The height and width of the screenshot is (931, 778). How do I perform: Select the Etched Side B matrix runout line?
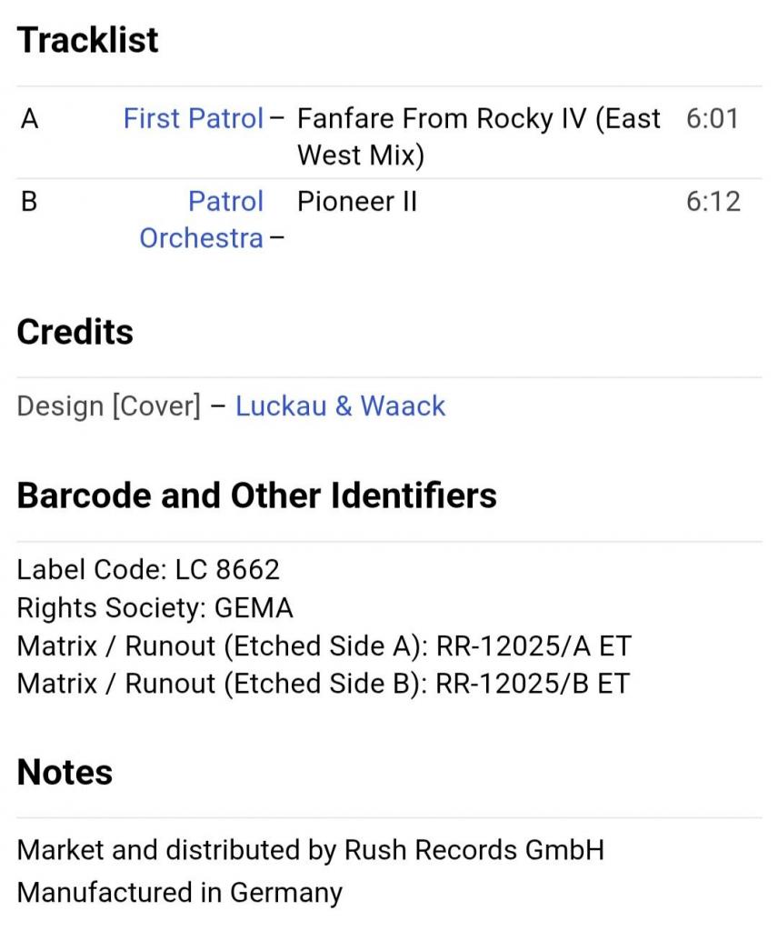point(324,684)
